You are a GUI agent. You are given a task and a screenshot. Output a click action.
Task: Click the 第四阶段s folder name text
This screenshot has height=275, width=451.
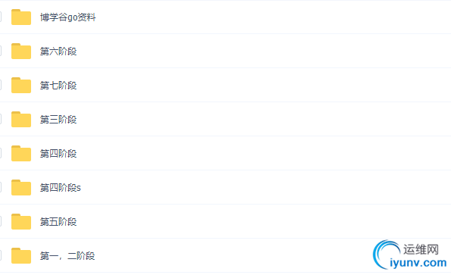(x=61, y=188)
